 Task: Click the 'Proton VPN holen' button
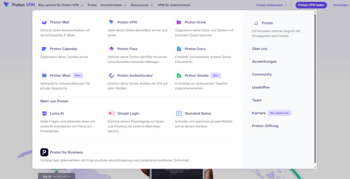point(311,5)
